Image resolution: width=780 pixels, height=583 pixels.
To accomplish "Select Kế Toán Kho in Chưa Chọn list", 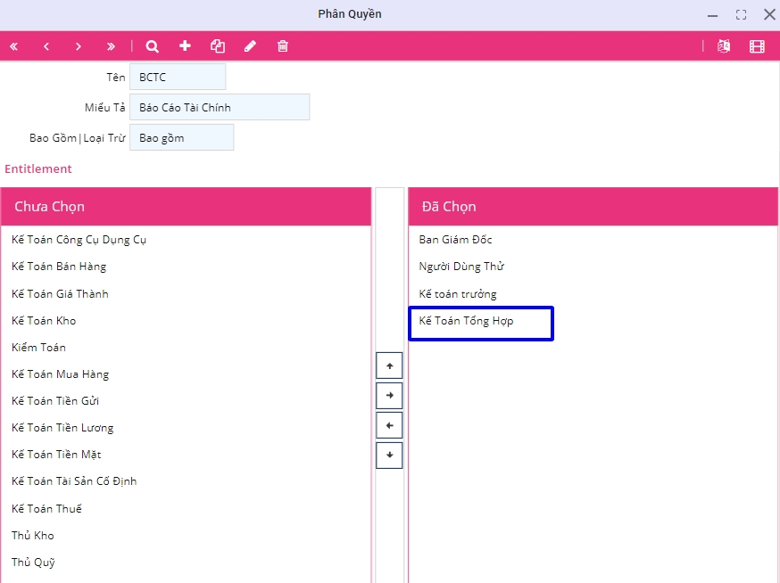I will point(44,321).
